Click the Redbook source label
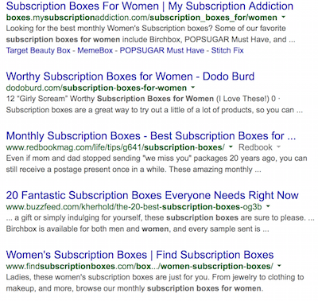This screenshot has height=301, width=318. coord(255,147)
